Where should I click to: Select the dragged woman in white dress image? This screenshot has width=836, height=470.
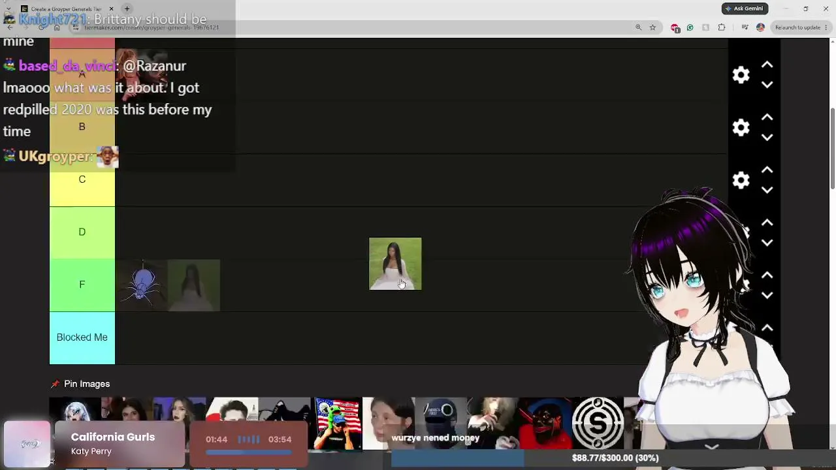tap(395, 264)
